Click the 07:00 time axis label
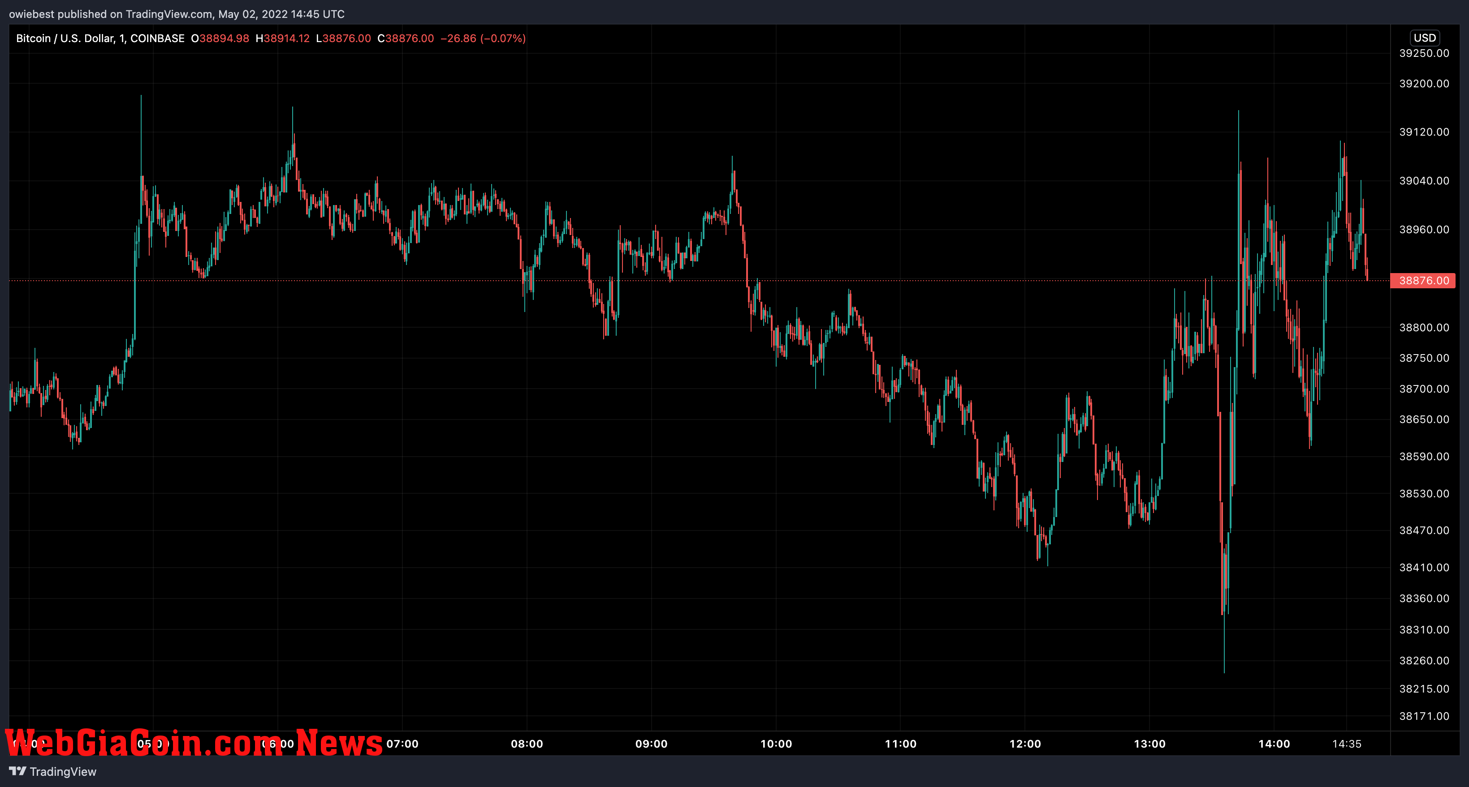The image size is (1469, 787). point(402,744)
